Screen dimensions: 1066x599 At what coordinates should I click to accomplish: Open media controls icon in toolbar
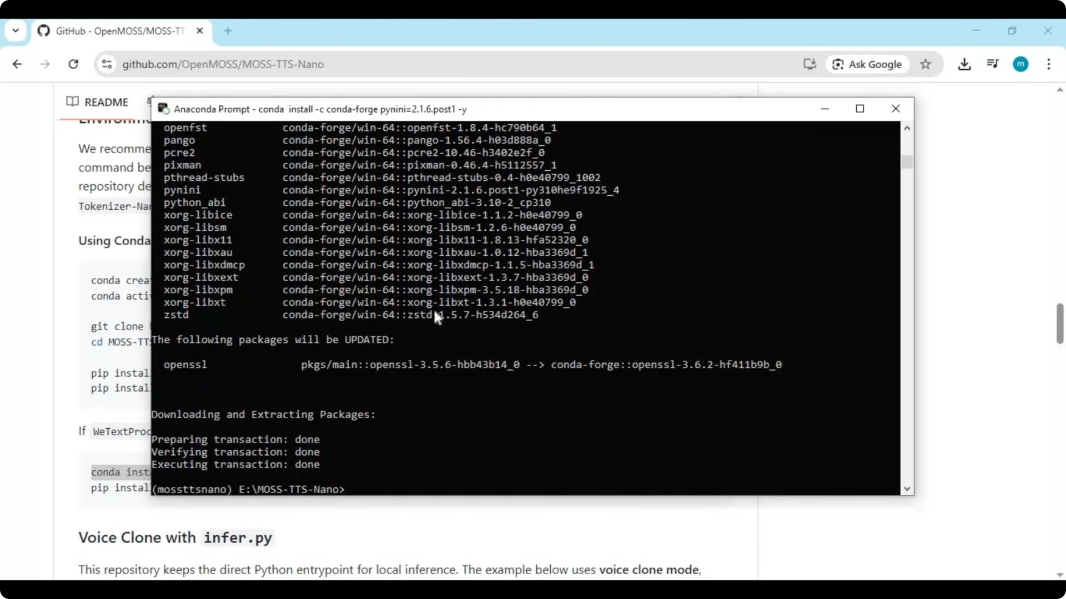tap(993, 64)
